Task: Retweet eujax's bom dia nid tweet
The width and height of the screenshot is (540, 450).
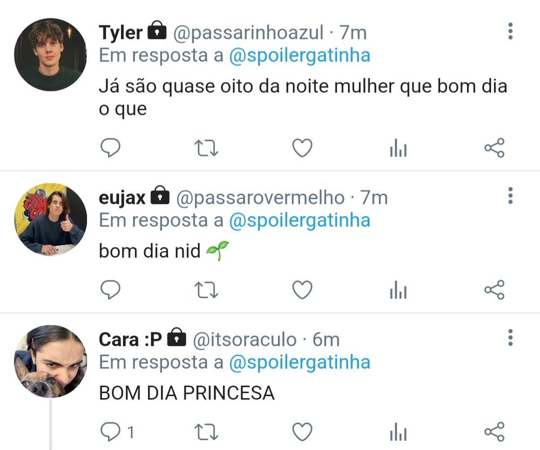Action: 206,290
